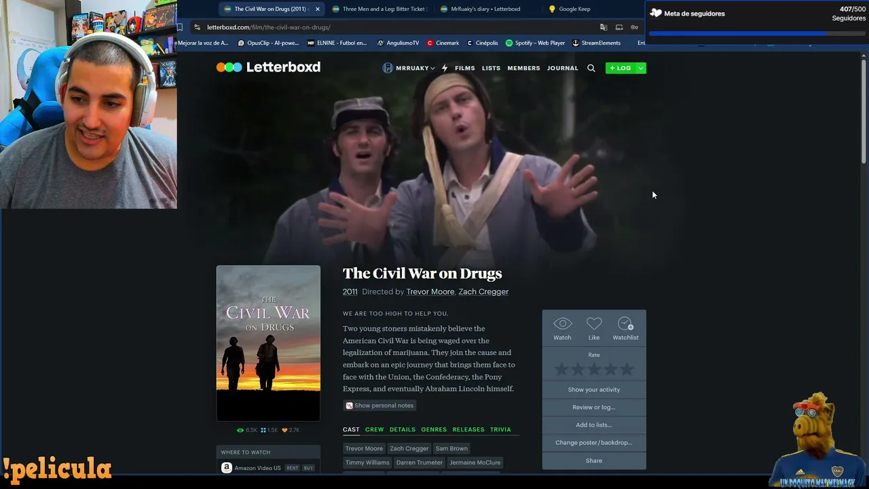Rate the film three stars
Screen dimensions: 869x489
[x=594, y=369]
